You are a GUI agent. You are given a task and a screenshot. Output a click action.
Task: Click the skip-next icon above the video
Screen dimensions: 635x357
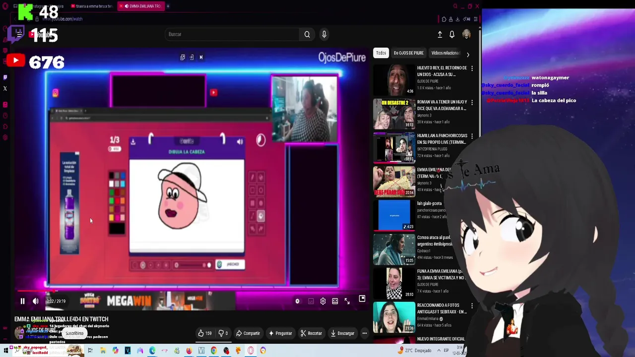[x=201, y=58]
